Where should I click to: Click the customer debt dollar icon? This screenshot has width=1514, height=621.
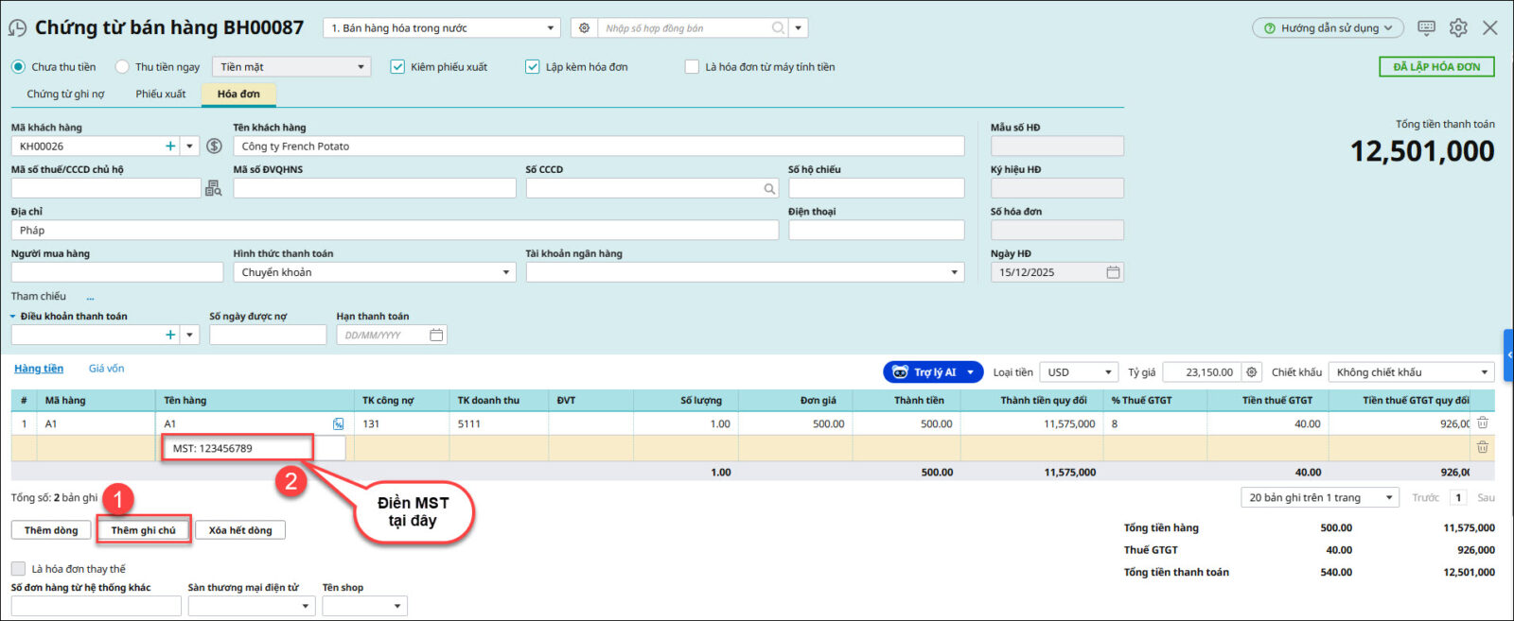point(214,147)
